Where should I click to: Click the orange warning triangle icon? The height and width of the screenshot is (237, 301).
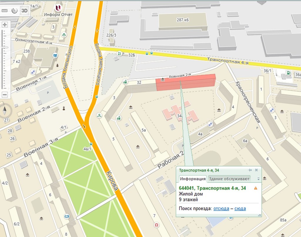(x=256, y=188)
